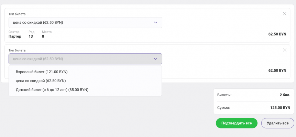
Task: Click the Место 8 seat number
Action: 43,36
